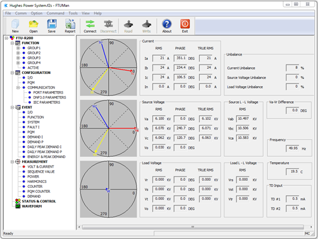
Task: Expand GROUP1 in the tree
Action: 18,48
